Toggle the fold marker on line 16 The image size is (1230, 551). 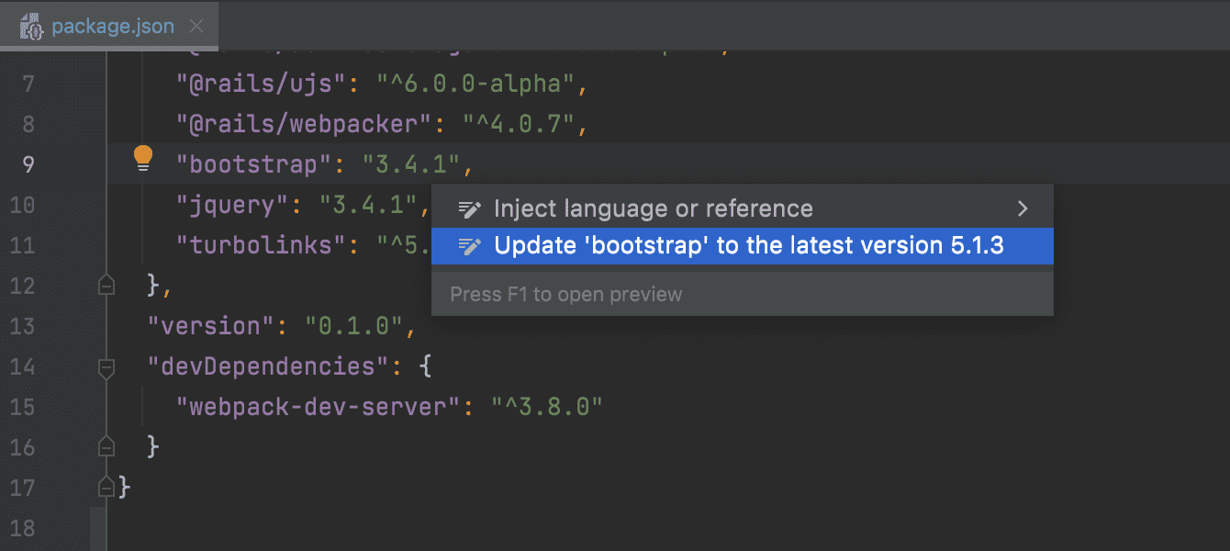[106, 447]
